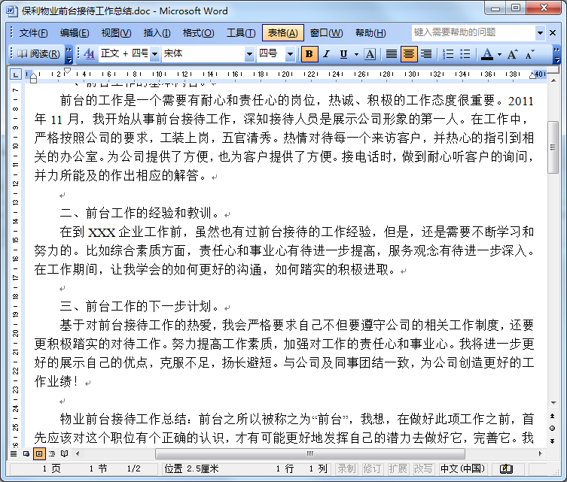The width and height of the screenshot is (567, 482).
Task: Toggle Italic formatting button
Action: 327,54
